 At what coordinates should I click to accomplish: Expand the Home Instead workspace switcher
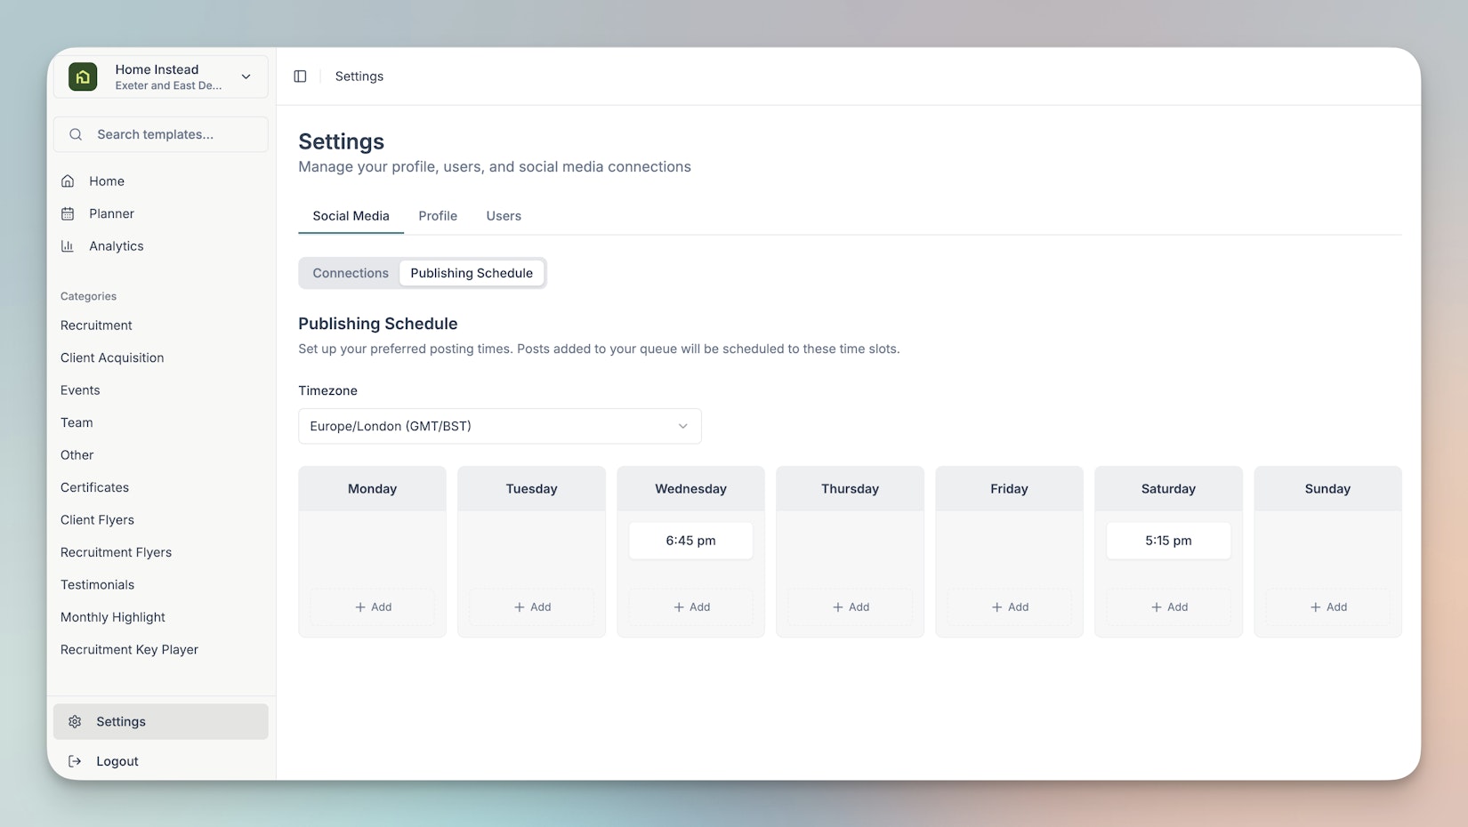(x=246, y=76)
